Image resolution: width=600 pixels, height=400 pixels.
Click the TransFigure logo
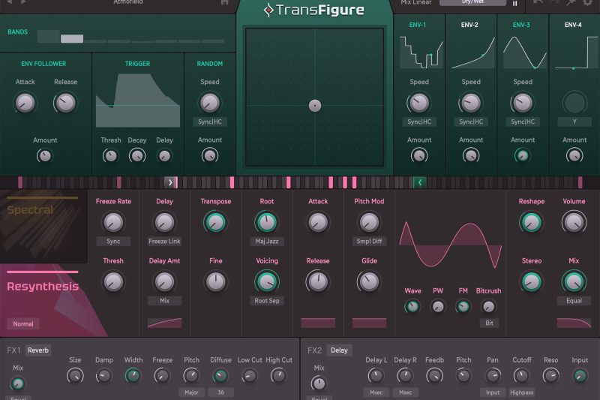313,10
